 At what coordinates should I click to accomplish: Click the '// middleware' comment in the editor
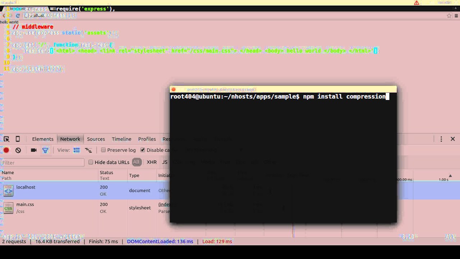point(33,27)
